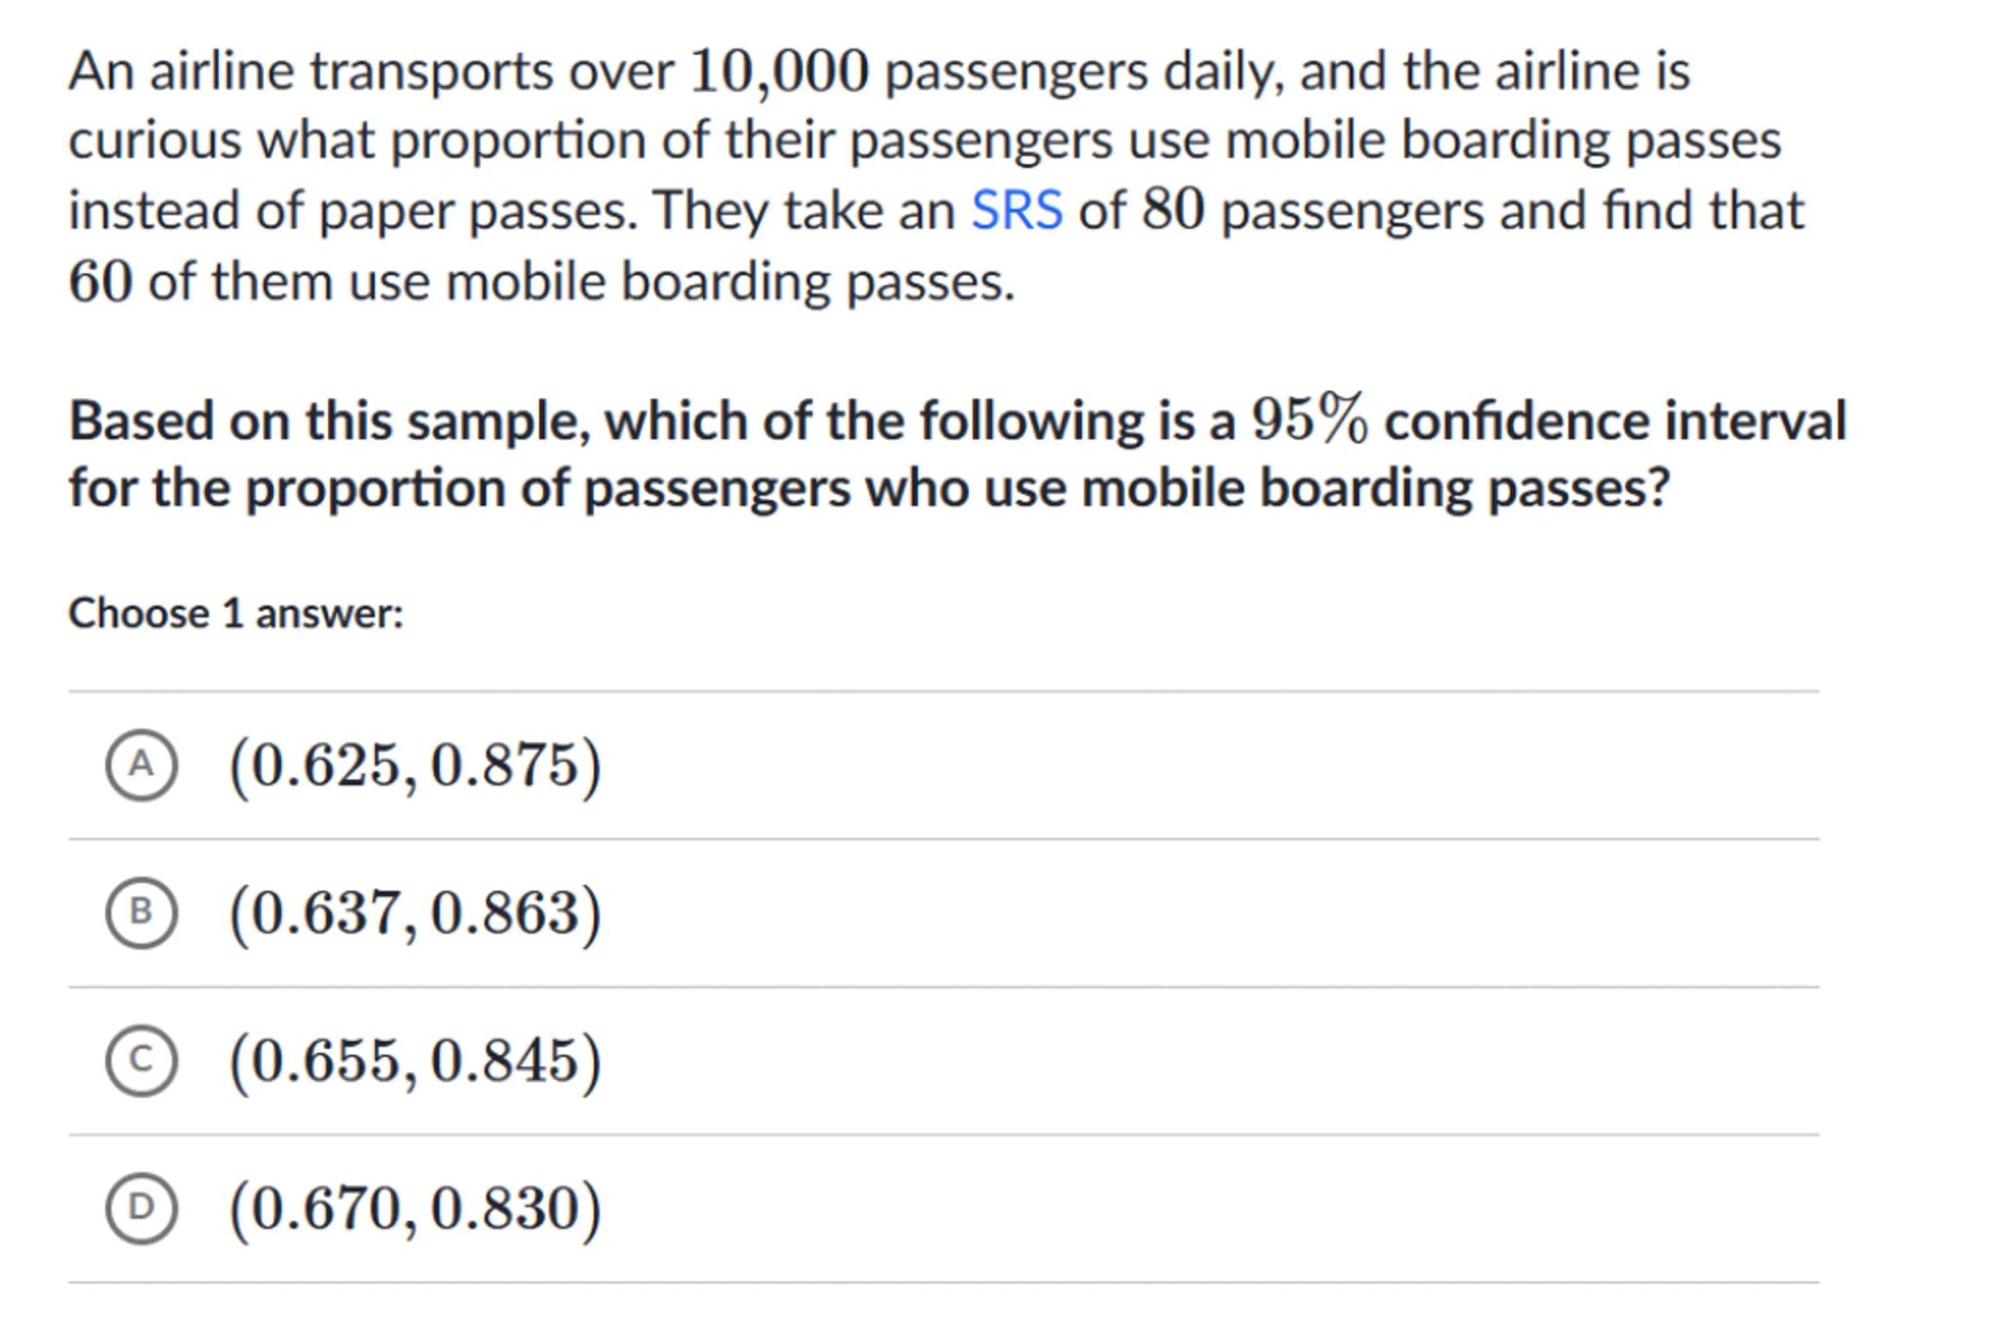Viewport: 2000px width, 1330px height.
Task: Select radio button A
Action: [142, 765]
